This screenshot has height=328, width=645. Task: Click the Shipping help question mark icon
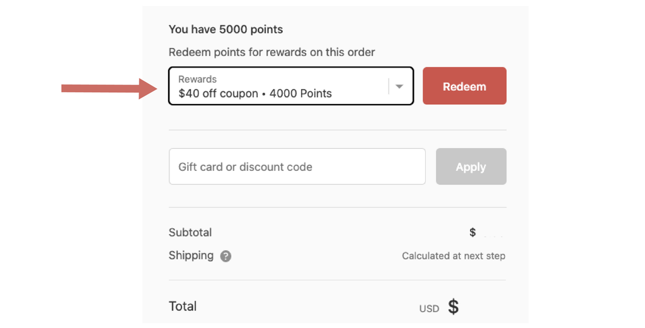(225, 256)
